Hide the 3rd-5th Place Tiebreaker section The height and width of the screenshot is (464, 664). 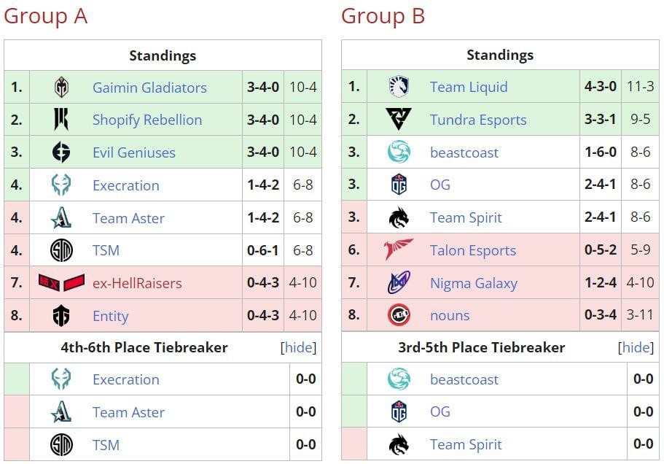coord(636,348)
